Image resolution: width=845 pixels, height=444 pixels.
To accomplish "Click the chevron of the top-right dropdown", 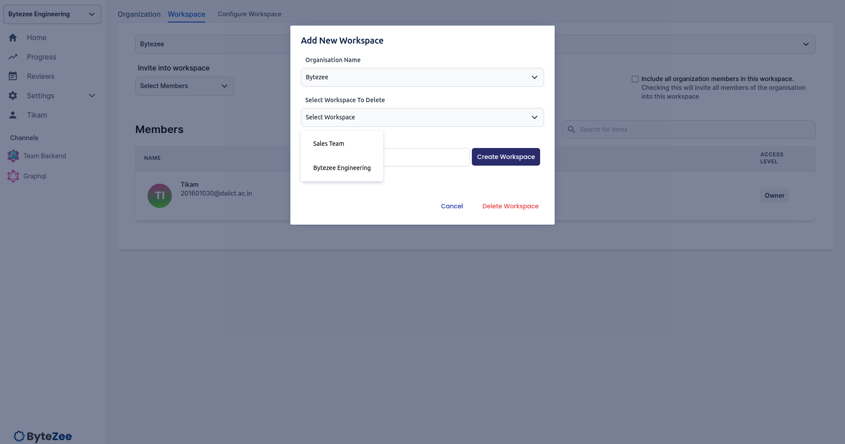I will tap(806, 44).
